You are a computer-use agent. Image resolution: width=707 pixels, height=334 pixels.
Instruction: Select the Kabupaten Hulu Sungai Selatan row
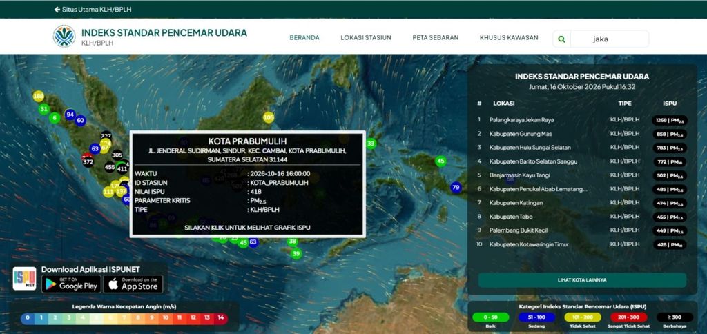tap(582, 148)
